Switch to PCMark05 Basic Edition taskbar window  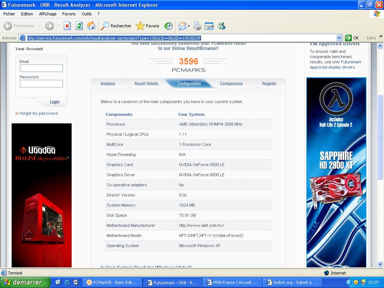[112, 282]
